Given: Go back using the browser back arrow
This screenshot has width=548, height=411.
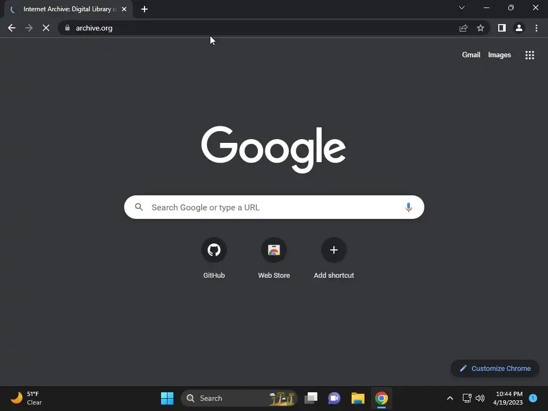Looking at the screenshot, I should [x=12, y=28].
